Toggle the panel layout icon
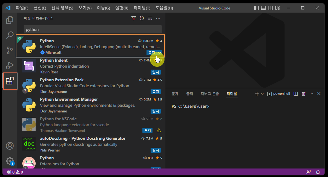The width and height of the screenshot is (328, 177). pos(263,8)
